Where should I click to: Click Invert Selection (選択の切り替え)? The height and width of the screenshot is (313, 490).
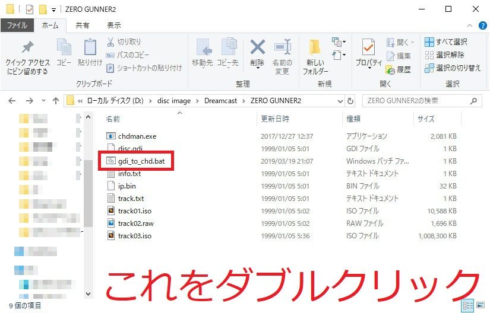[453, 68]
